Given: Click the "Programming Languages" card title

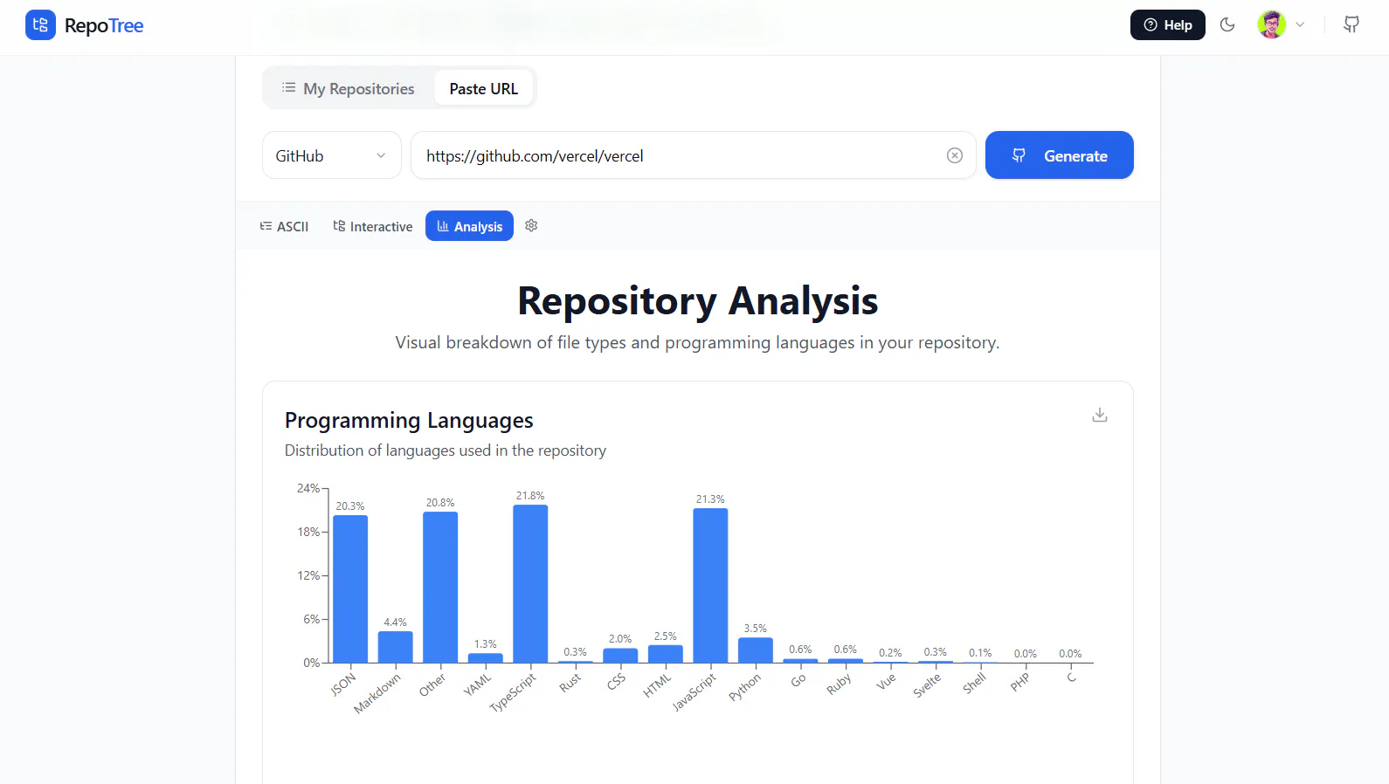Looking at the screenshot, I should pyautogui.click(x=409, y=420).
